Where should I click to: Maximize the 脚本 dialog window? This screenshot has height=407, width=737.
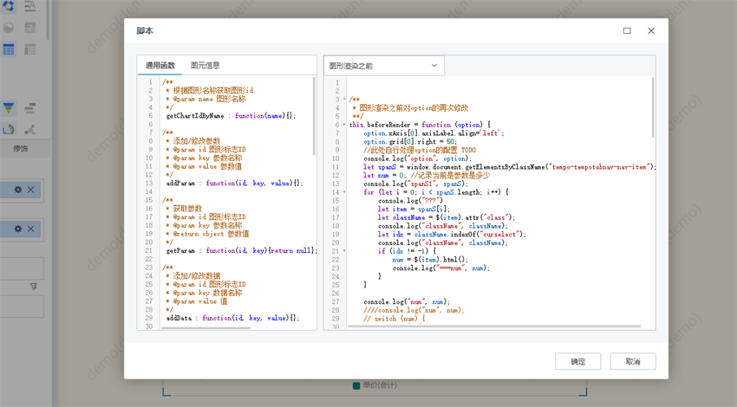coord(627,31)
